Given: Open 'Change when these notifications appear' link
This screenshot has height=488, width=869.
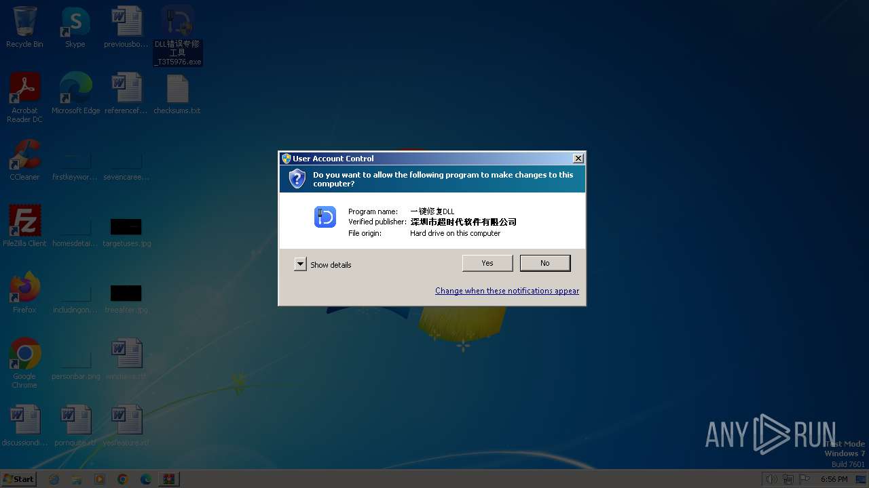Looking at the screenshot, I should click(x=507, y=291).
